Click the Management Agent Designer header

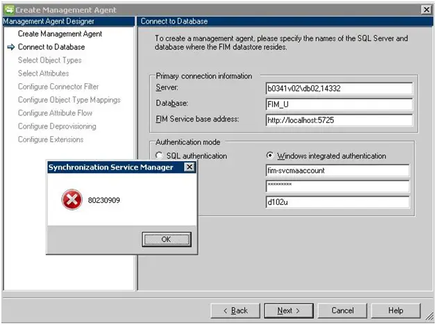(x=69, y=22)
